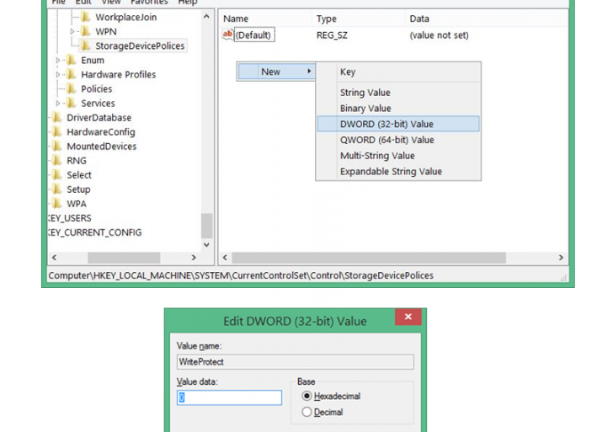613x432 pixels.
Task: Click the Value data input field
Action: click(x=229, y=397)
